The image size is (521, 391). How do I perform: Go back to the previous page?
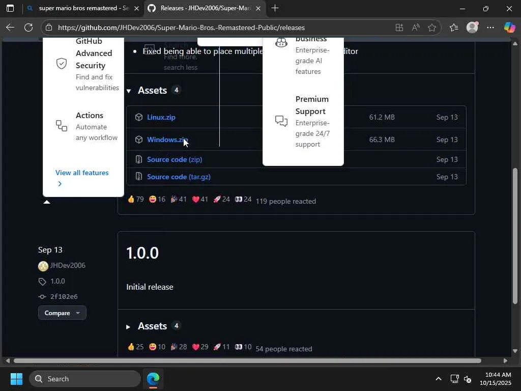click(x=10, y=27)
